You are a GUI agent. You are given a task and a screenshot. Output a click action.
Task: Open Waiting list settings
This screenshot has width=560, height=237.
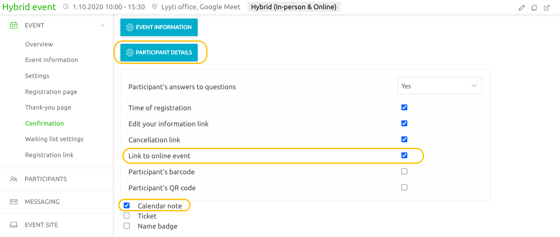point(54,139)
